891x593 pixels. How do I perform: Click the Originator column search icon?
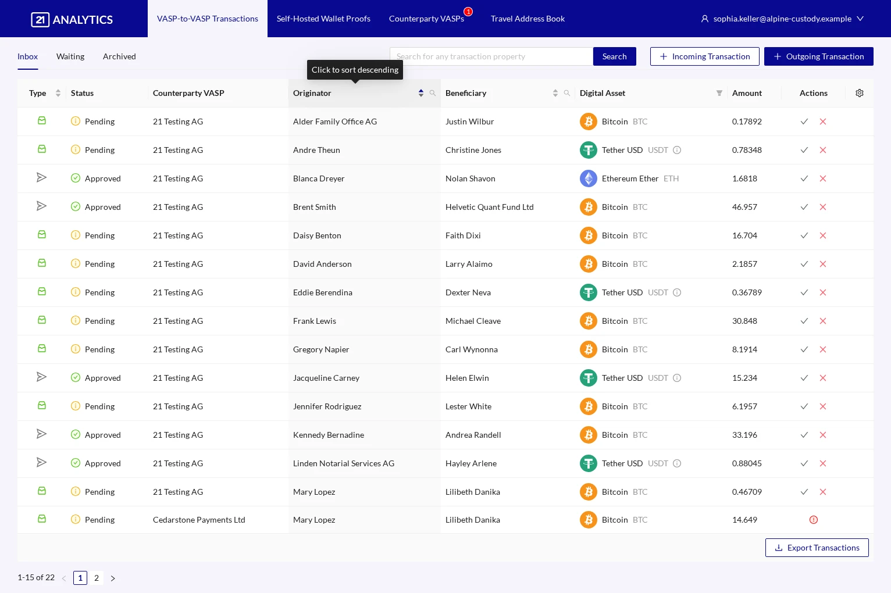click(433, 93)
